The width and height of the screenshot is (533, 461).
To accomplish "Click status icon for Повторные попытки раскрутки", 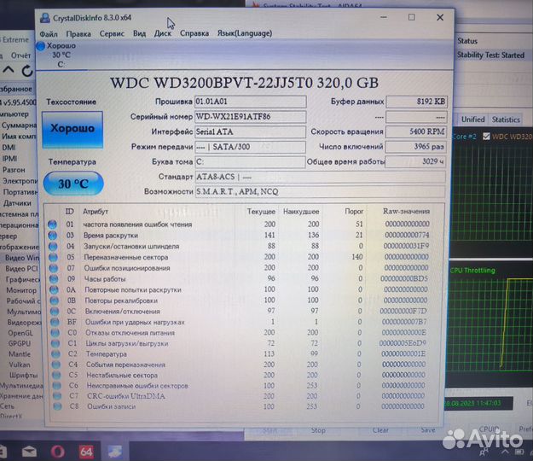I will tap(54, 290).
